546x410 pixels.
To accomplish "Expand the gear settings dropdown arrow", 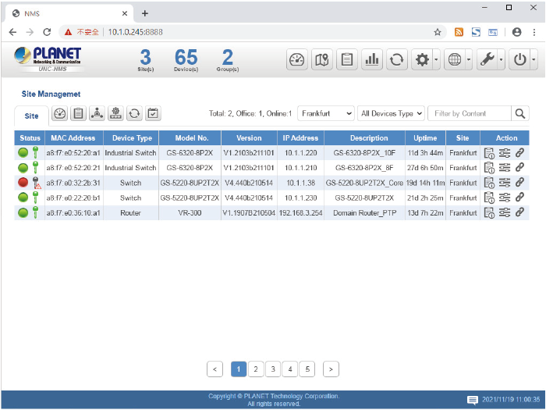I will (436, 60).
